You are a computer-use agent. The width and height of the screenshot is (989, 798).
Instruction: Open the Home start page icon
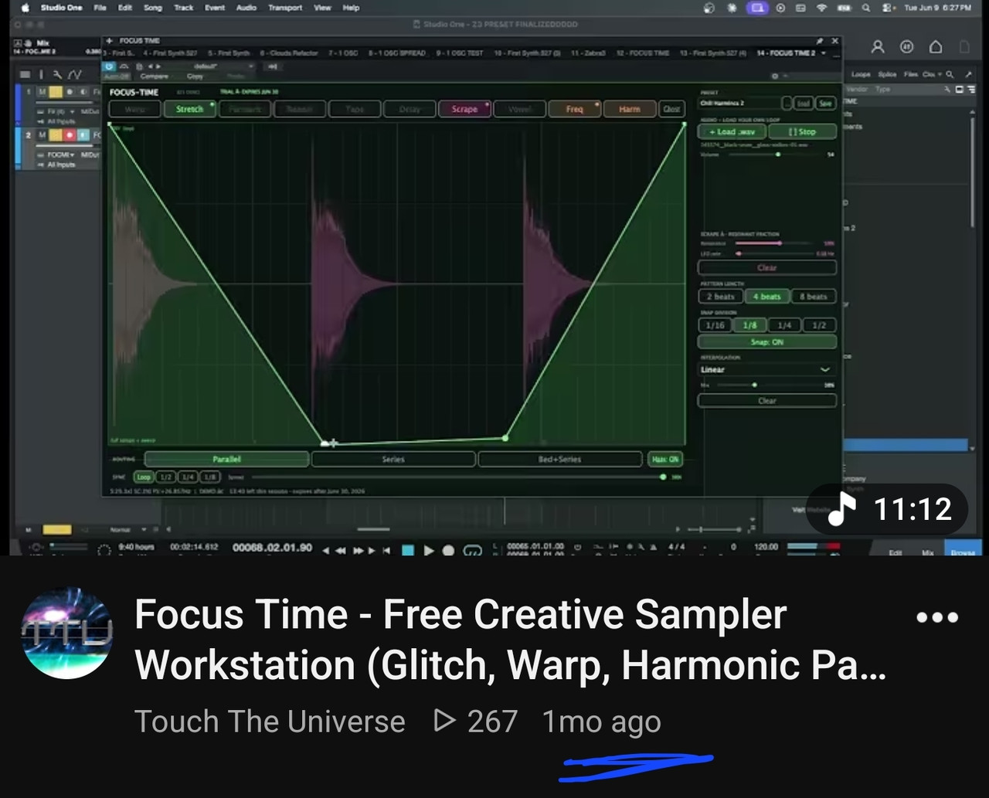[x=936, y=47]
